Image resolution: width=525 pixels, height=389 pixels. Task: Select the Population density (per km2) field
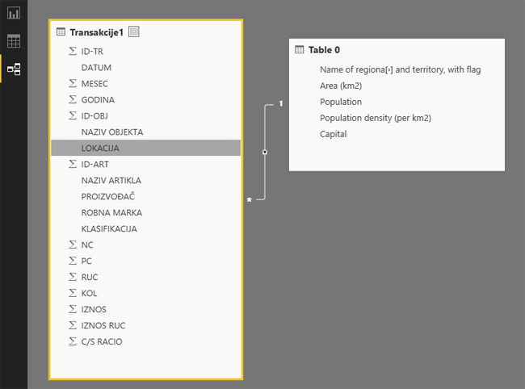(x=375, y=118)
